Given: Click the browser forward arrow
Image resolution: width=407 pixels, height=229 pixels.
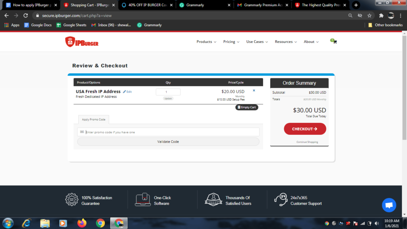Looking at the screenshot, I should (16, 16).
